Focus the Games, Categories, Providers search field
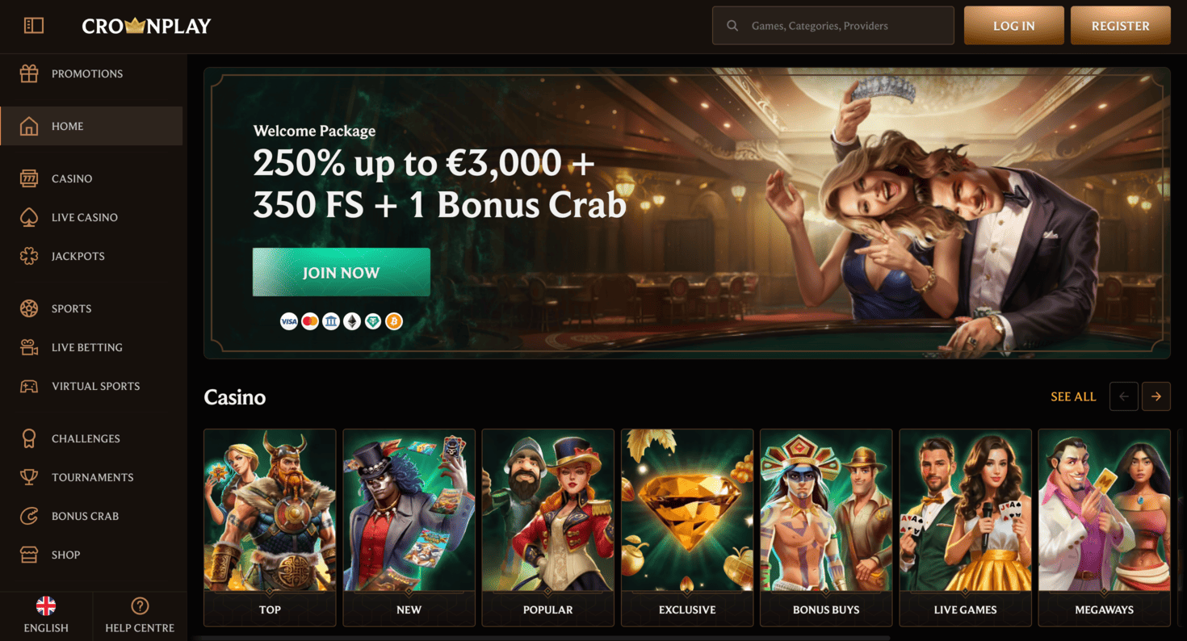Screen dimensions: 1187x641 click(x=833, y=26)
